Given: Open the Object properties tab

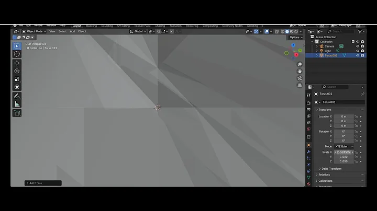Looking at the screenshot, I should coord(309,145).
